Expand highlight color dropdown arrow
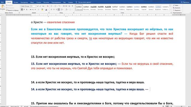Viewport: 191px width, 107px height. pos(44,10)
